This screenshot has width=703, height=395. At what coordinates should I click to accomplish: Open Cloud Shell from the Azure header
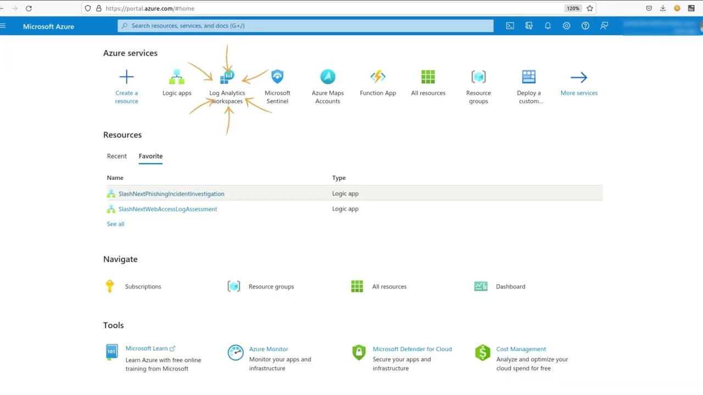pyautogui.click(x=510, y=26)
